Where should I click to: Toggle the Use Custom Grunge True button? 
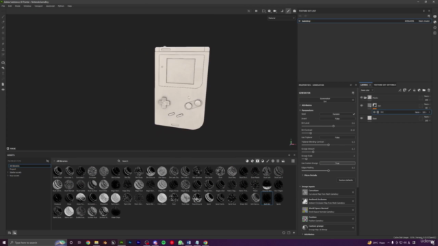point(337,163)
